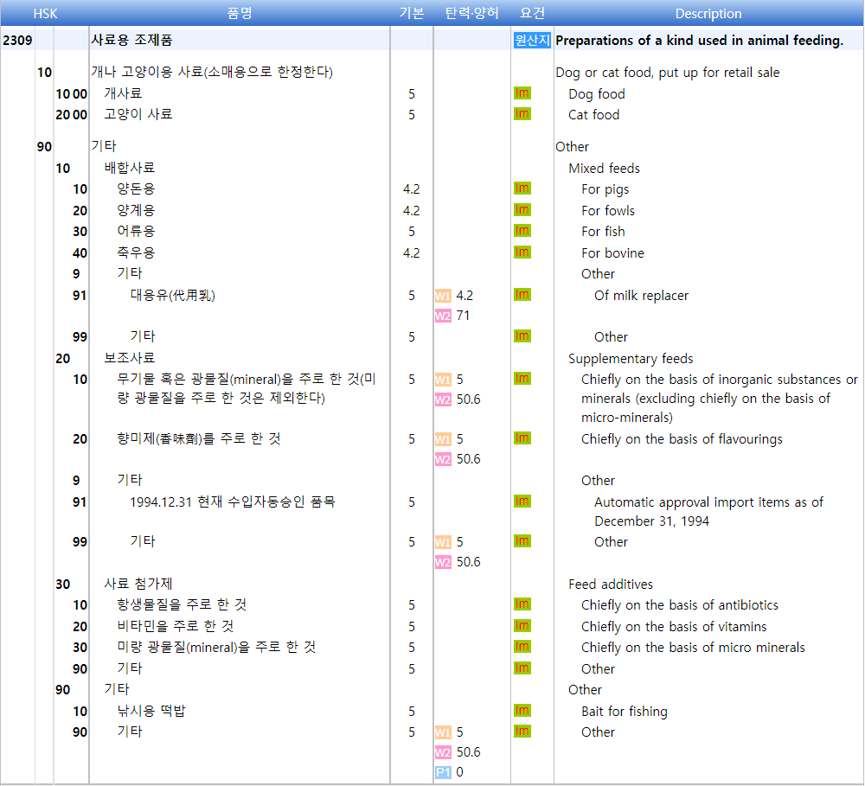Click the HSK code 2309 heading
This screenshot has width=865, height=786.
pyautogui.click(x=17, y=40)
